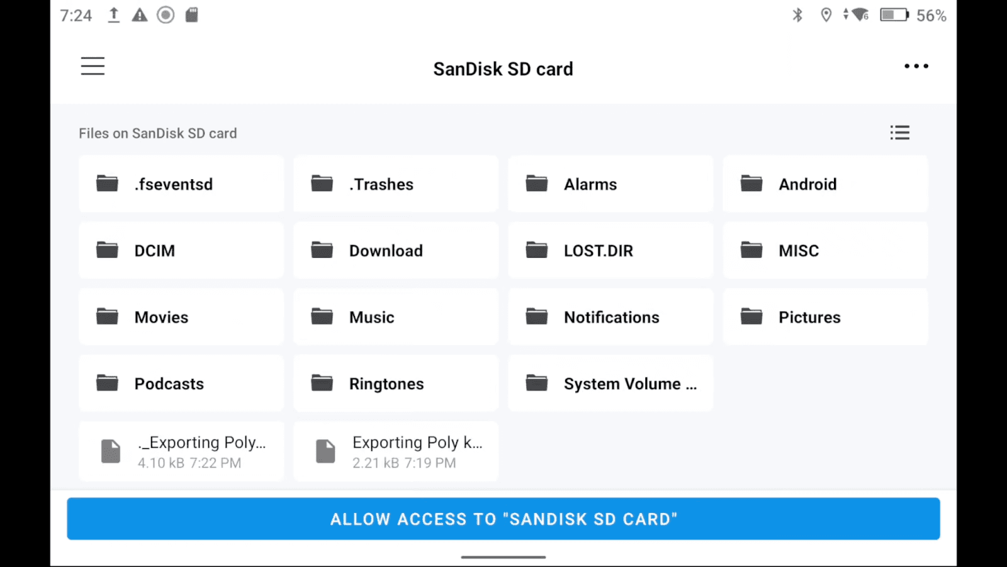This screenshot has width=1007, height=567.
Task: Open the .Trashes folder
Action: [x=396, y=184]
